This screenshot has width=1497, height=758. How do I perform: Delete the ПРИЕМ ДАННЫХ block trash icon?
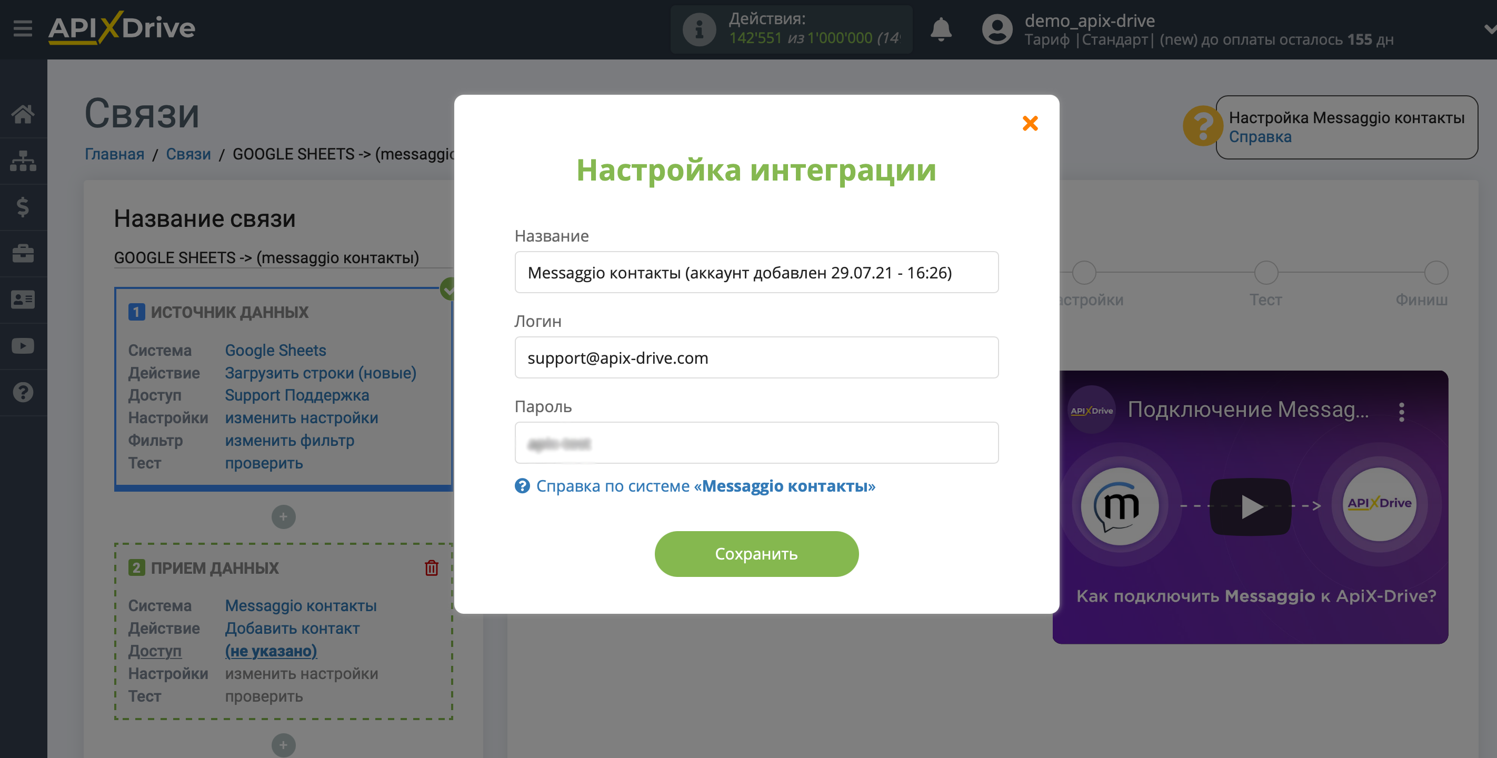pyautogui.click(x=431, y=568)
